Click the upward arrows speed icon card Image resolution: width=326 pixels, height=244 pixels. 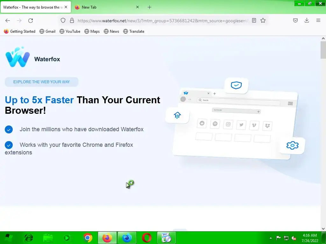click(x=177, y=115)
